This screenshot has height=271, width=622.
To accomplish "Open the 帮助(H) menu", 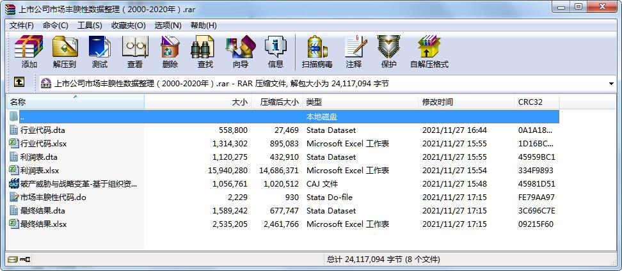I will coord(203,26).
